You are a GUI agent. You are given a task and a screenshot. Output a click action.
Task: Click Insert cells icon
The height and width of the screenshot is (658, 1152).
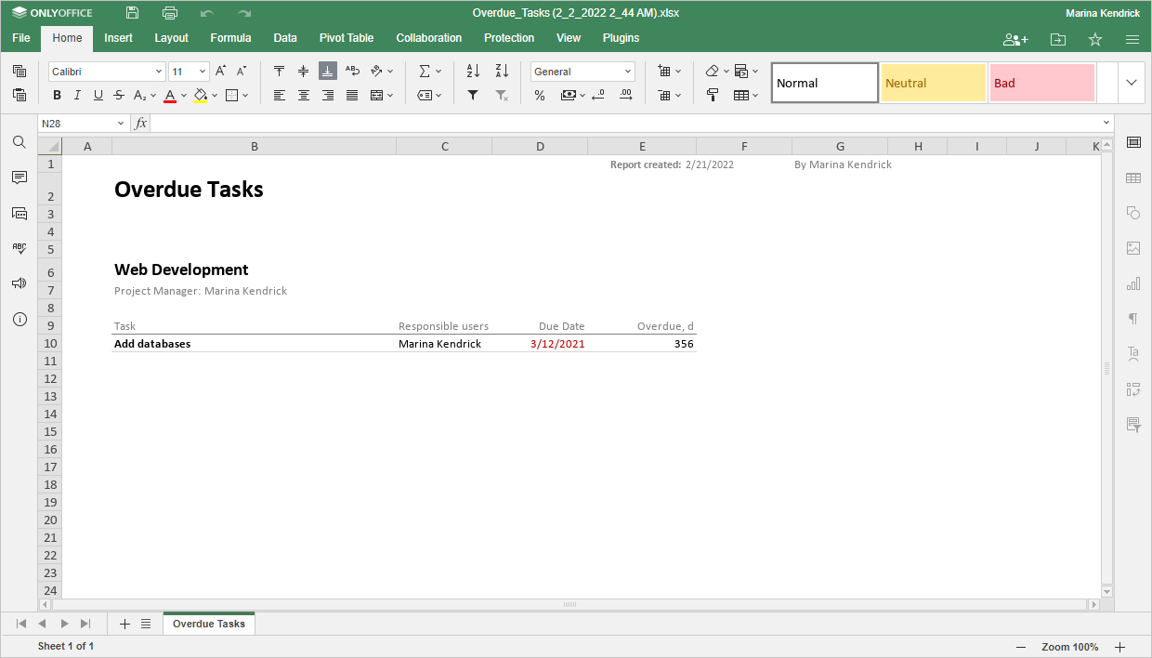click(x=663, y=72)
